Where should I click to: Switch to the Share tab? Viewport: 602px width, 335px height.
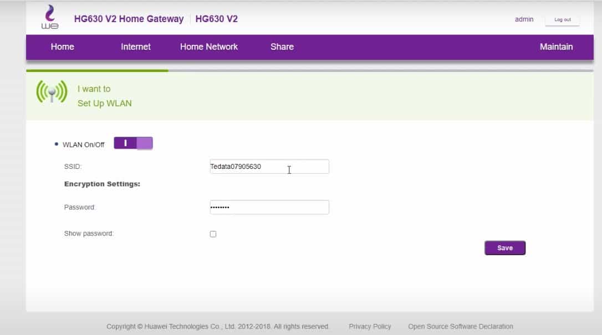282,47
